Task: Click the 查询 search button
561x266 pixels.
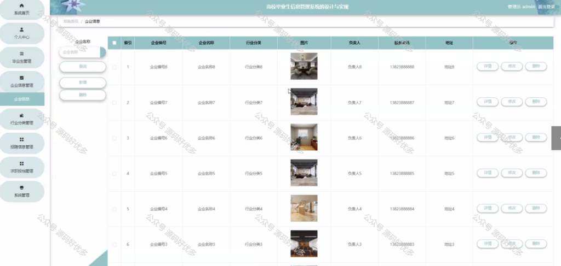Action: [x=83, y=67]
